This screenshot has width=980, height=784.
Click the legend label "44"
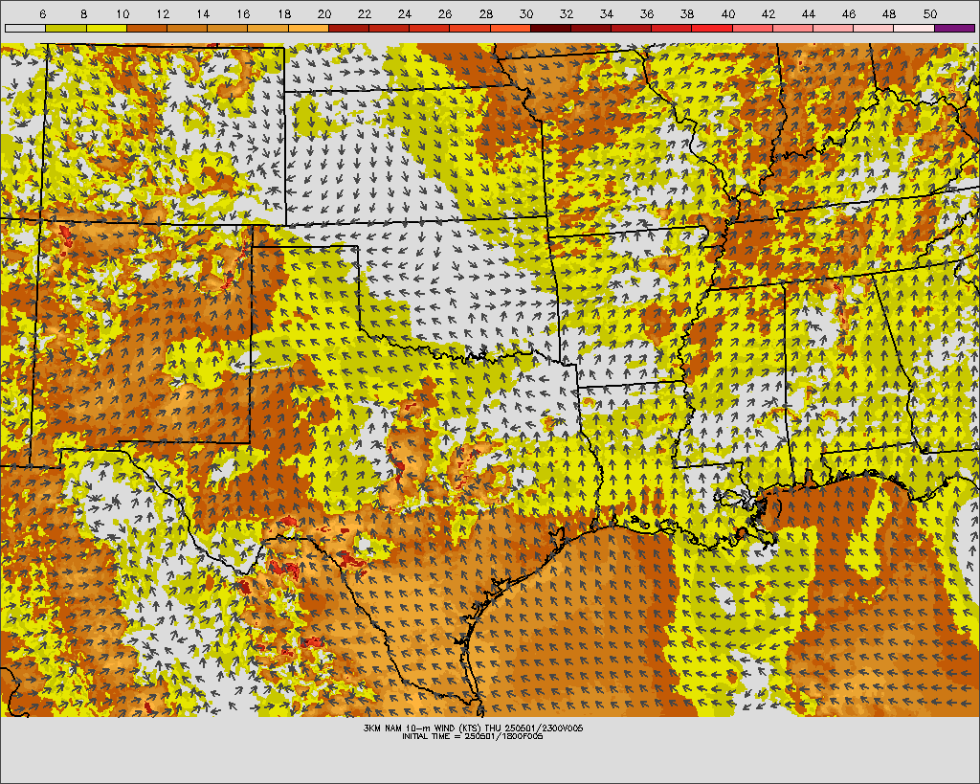[808, 14]
